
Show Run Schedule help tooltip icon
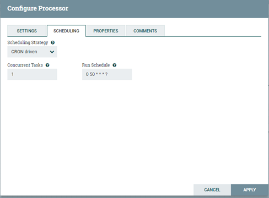(x=115, y=65)
